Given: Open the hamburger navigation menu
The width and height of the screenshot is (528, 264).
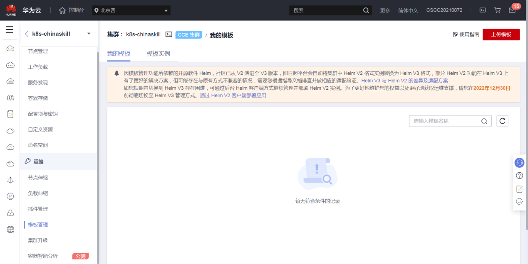Looking at the screenshot, I should pos(10,30).
